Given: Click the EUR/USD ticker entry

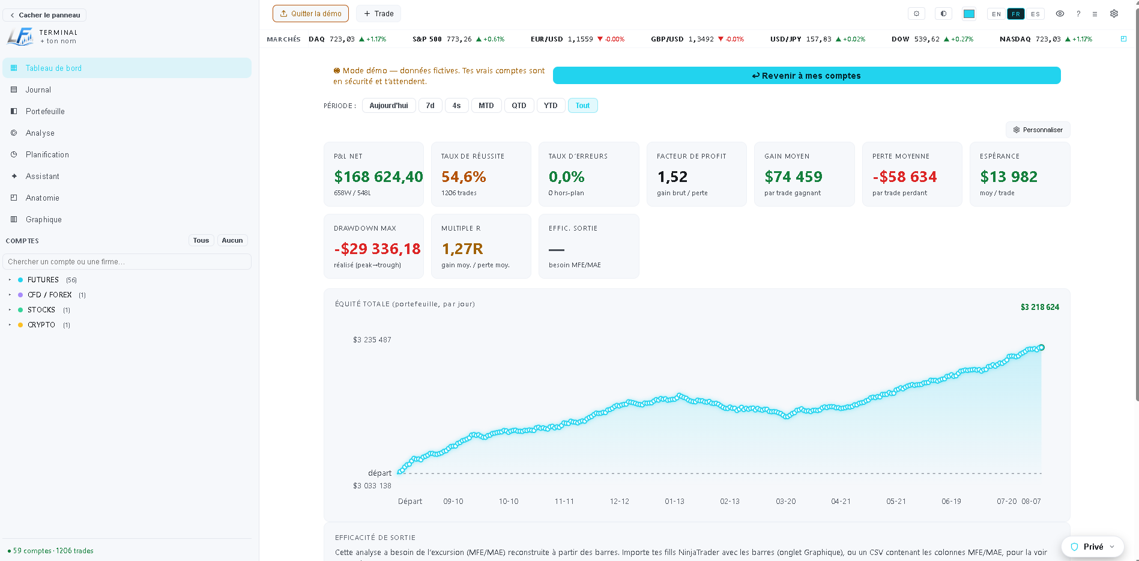Looking at the screenshot, I should 578,39.
